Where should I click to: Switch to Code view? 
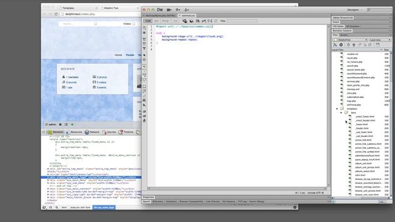[148, 21]
